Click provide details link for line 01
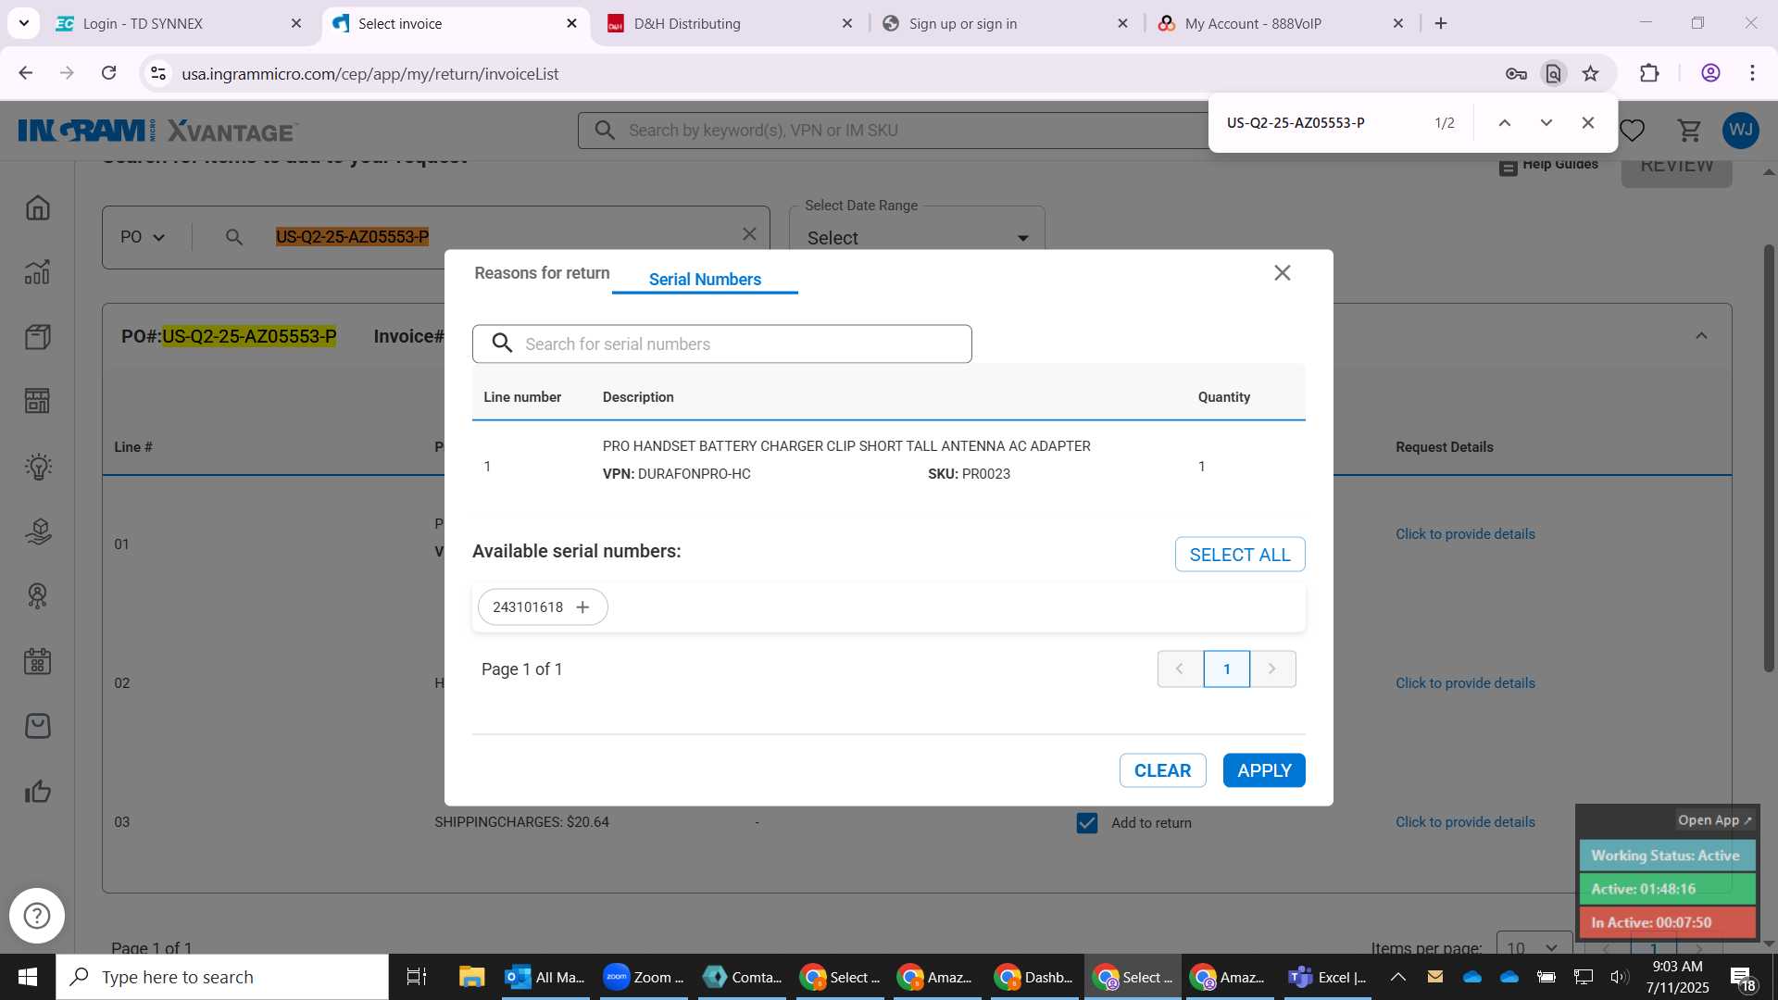1778x1000 pixels. (x=1465, y=534)
